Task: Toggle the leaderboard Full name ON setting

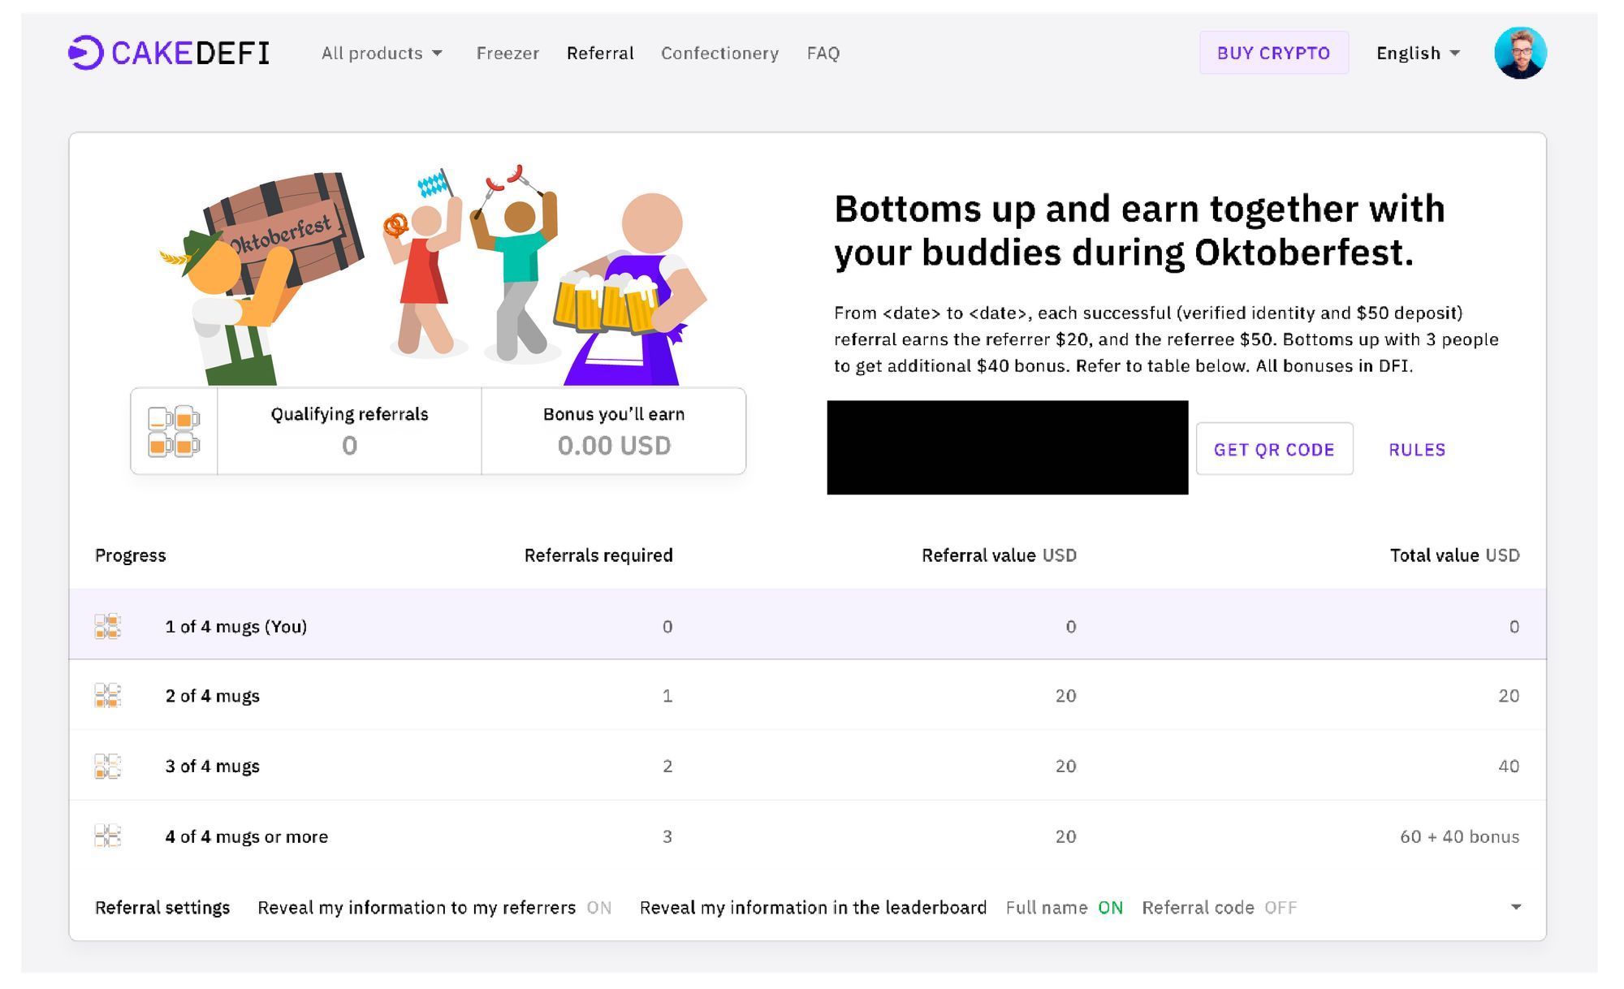Action: point(1110,908)
